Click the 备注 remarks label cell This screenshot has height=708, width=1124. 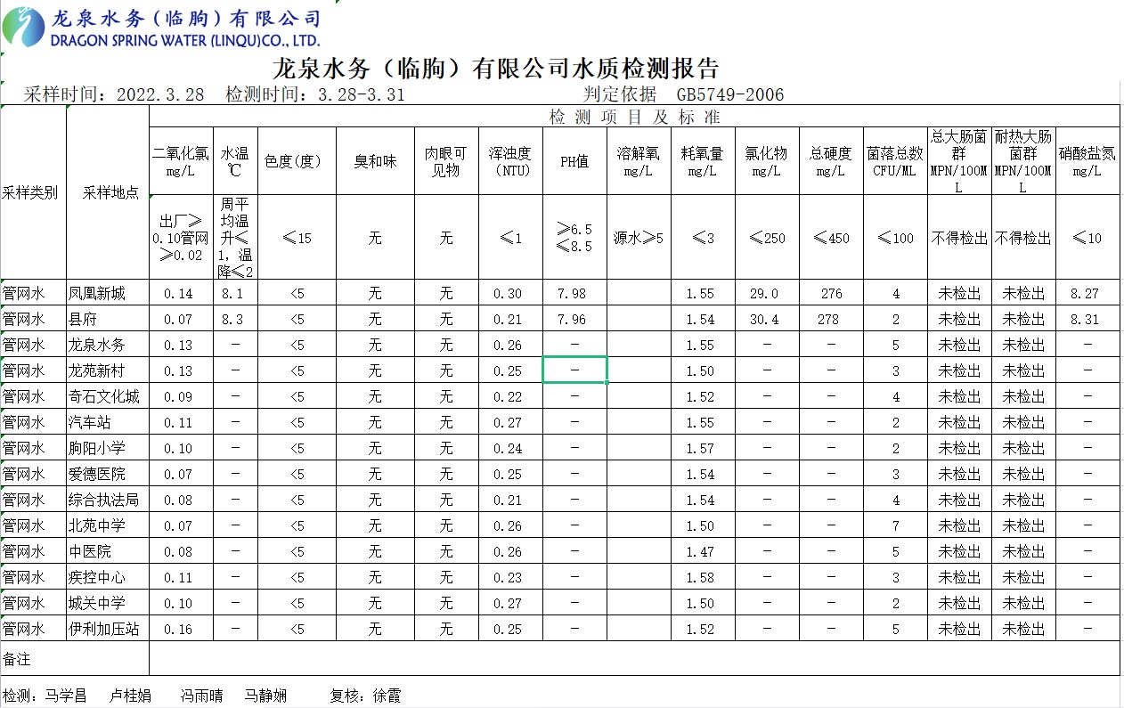tap(75, 659)
